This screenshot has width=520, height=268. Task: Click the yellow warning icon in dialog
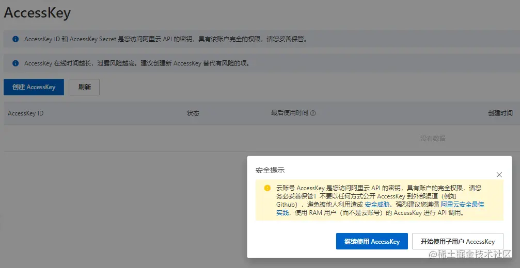[267, 188]
